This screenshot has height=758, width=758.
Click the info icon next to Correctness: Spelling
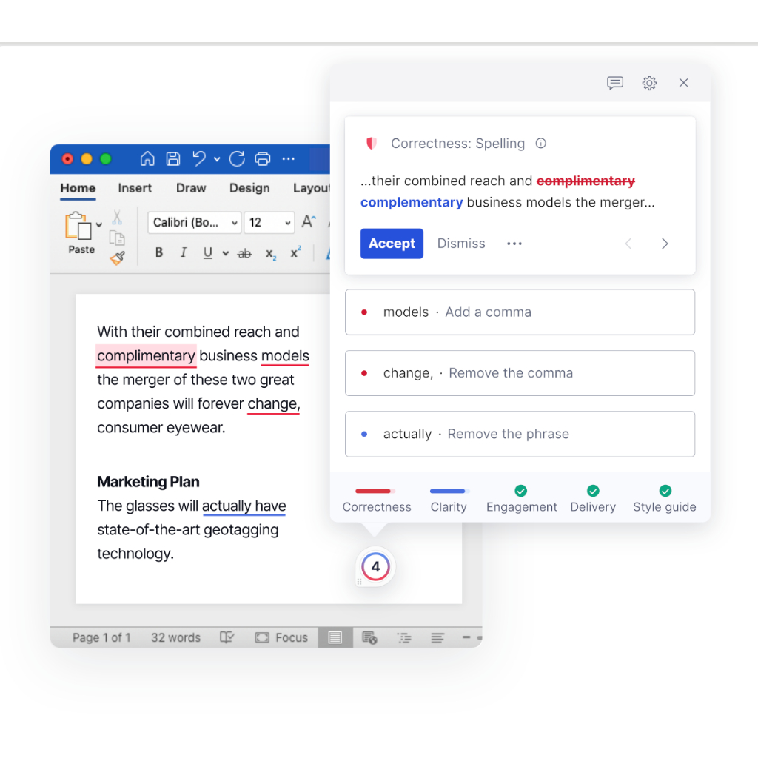pos(541,143)
